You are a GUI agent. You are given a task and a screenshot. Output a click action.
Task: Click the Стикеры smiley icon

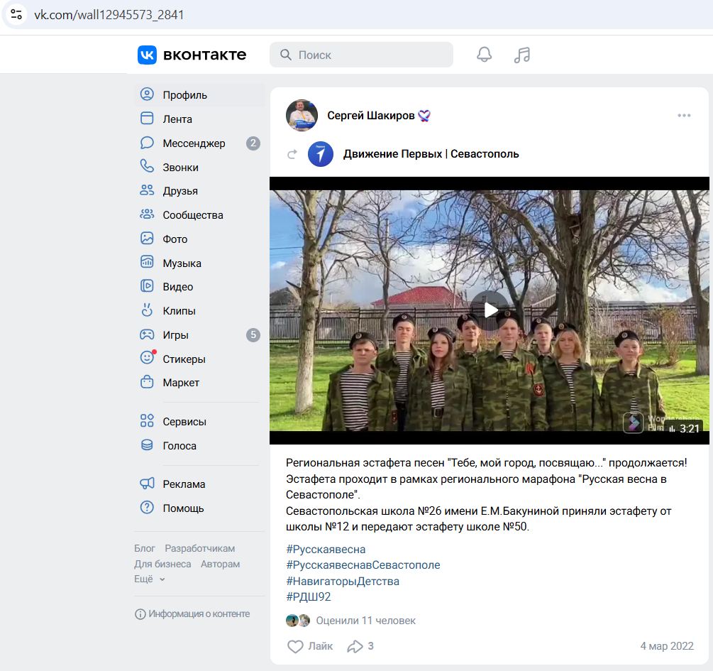pos(147,358)
